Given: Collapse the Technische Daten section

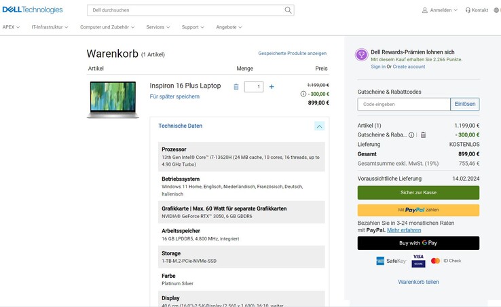Looking at the screenshot, I should tap(319, 126).
